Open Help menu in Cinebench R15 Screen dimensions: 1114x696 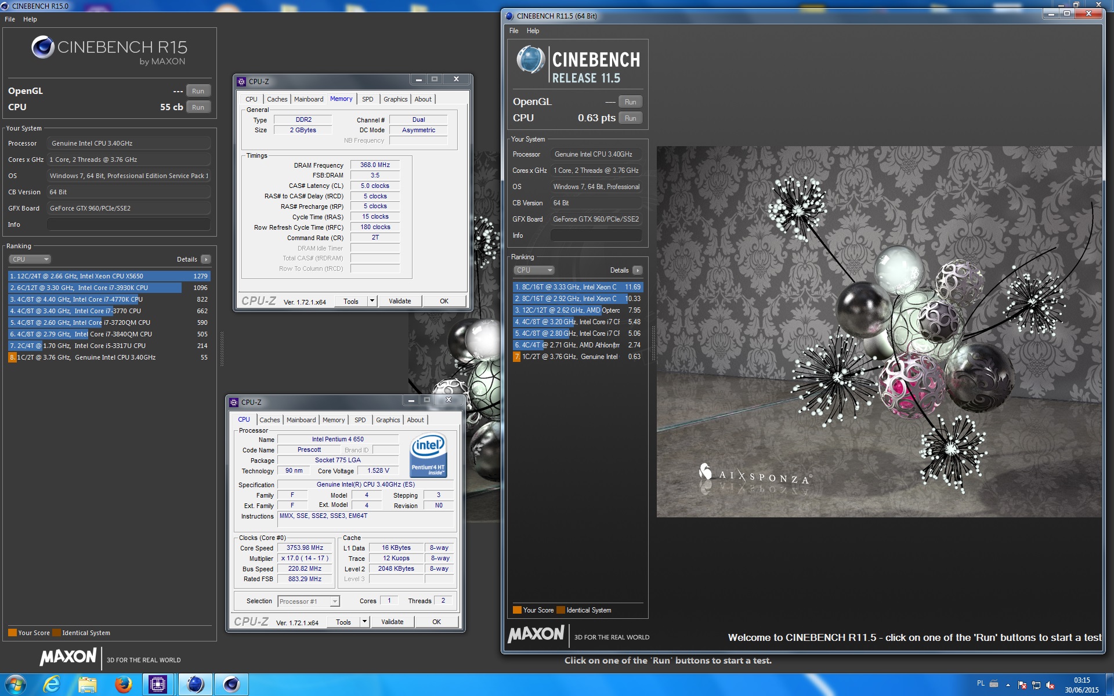tap(30, 19)
